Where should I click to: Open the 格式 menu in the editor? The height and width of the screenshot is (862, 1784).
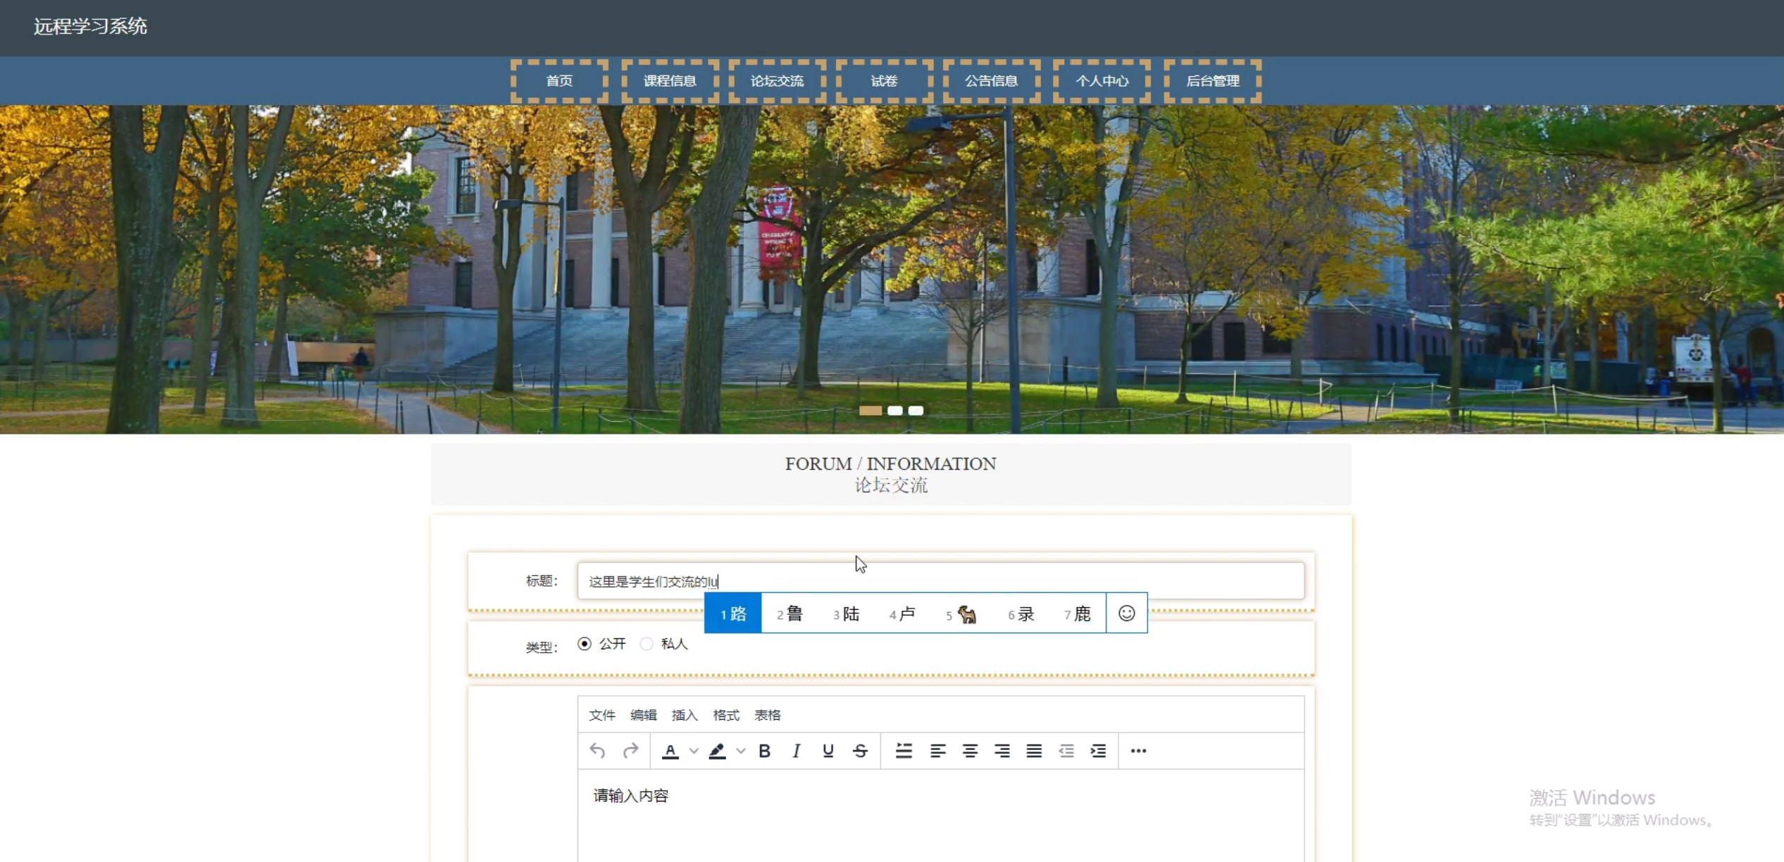pyautogui.click(x=725, y=716)
